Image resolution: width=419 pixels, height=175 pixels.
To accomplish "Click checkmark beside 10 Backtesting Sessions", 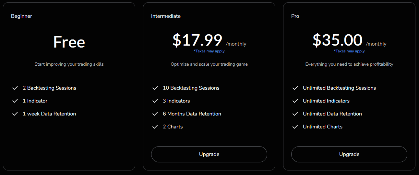I will tap(155, 88).
